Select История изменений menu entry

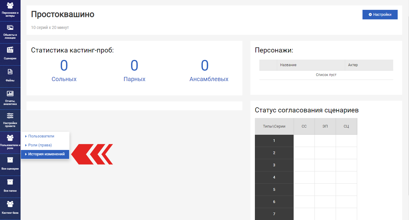(x=45, y=154)
